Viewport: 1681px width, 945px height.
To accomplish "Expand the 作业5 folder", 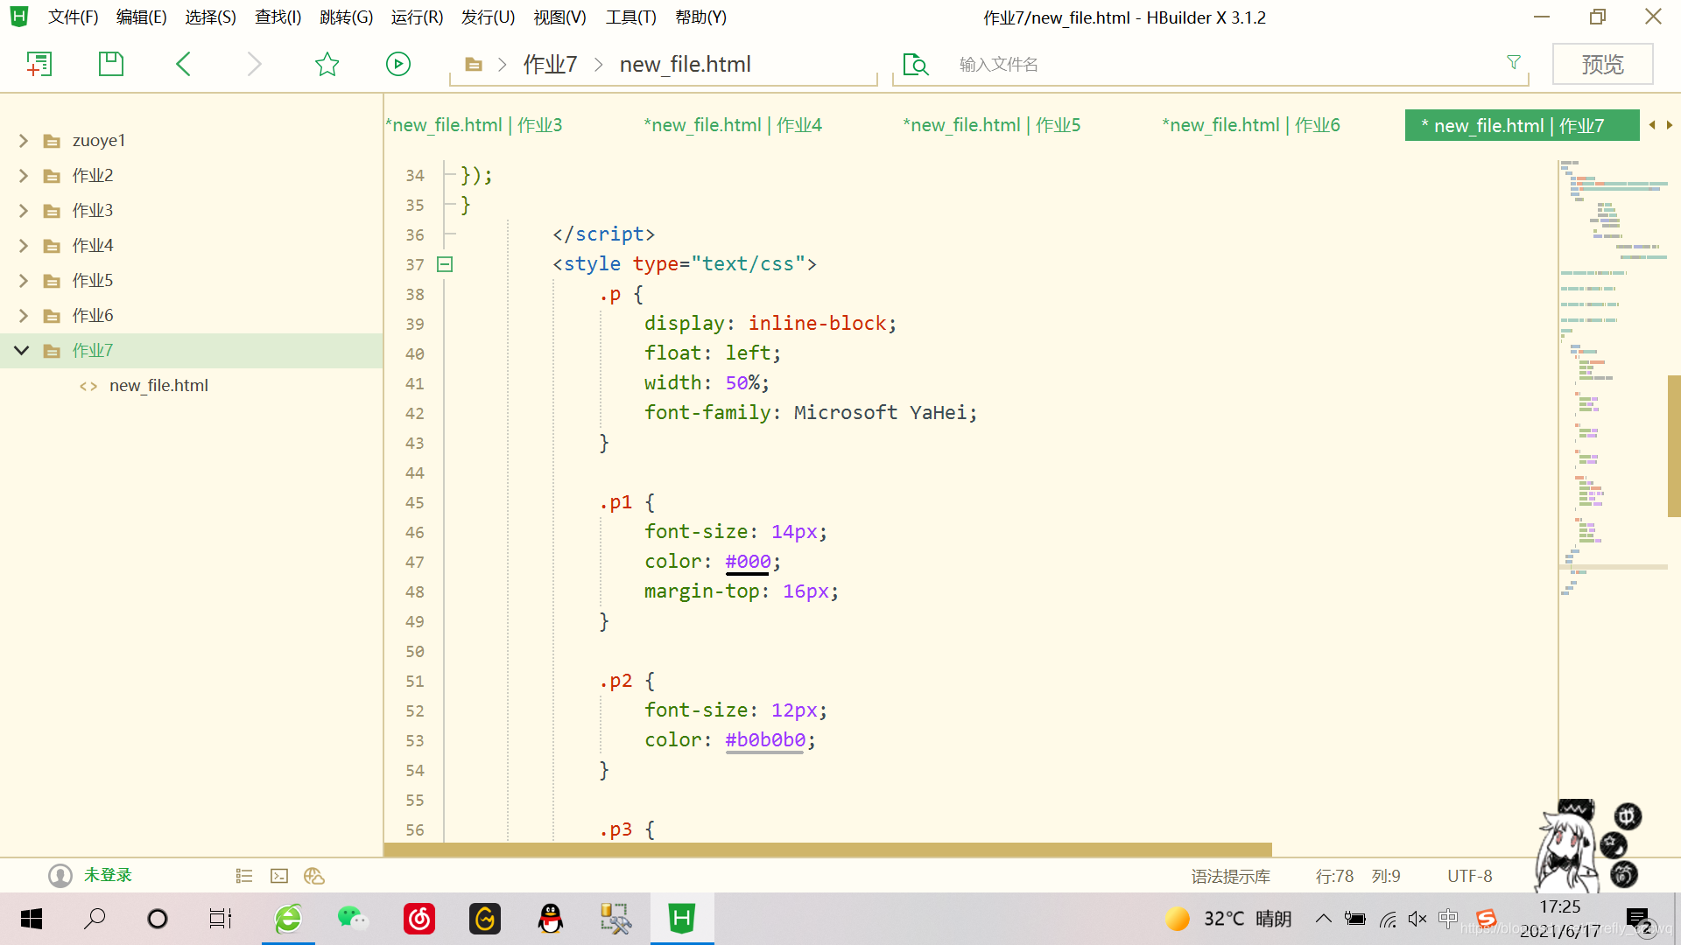I will (24, 281).
